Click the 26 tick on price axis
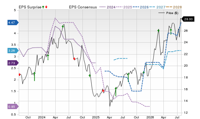Viewport: 200px width, 119px height. (x=186, y=31)
